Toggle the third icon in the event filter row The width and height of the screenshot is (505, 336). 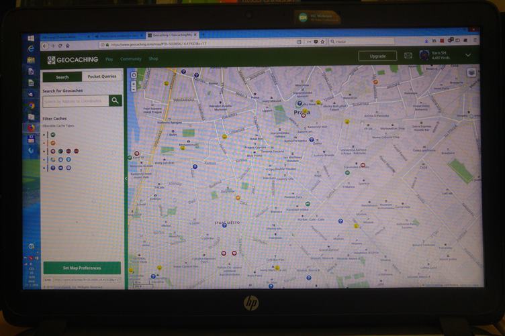point(68,151)
